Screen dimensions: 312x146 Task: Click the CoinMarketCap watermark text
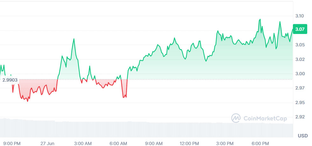pos(265,118)
